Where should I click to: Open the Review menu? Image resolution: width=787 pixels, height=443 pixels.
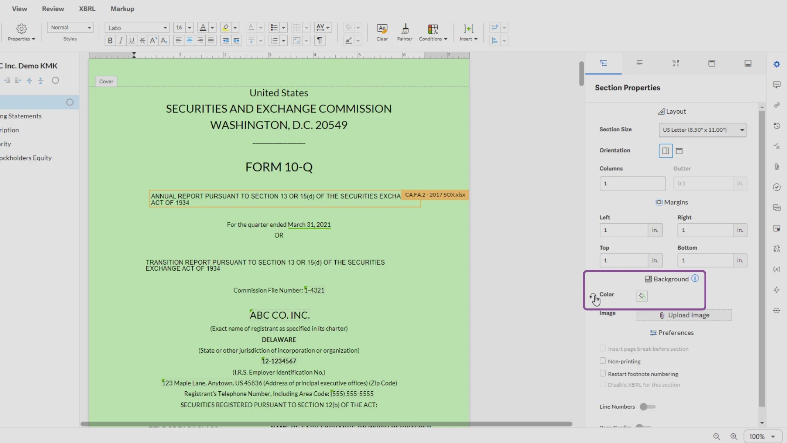53,9
